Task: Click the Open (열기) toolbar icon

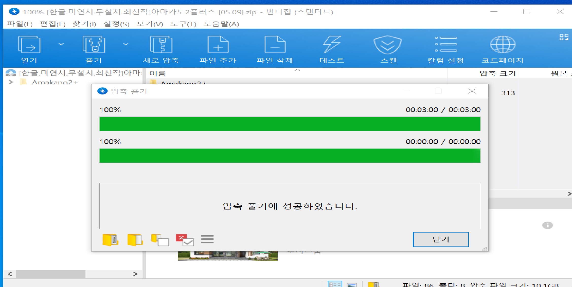Action: tap(29, 45)
